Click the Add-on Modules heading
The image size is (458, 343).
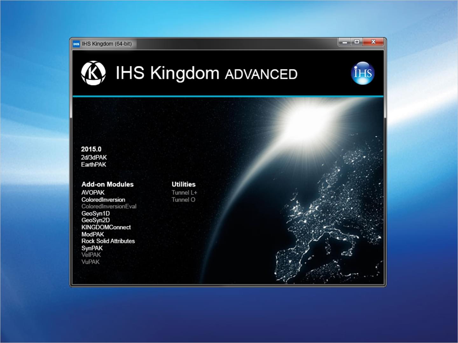pos(108,184)
